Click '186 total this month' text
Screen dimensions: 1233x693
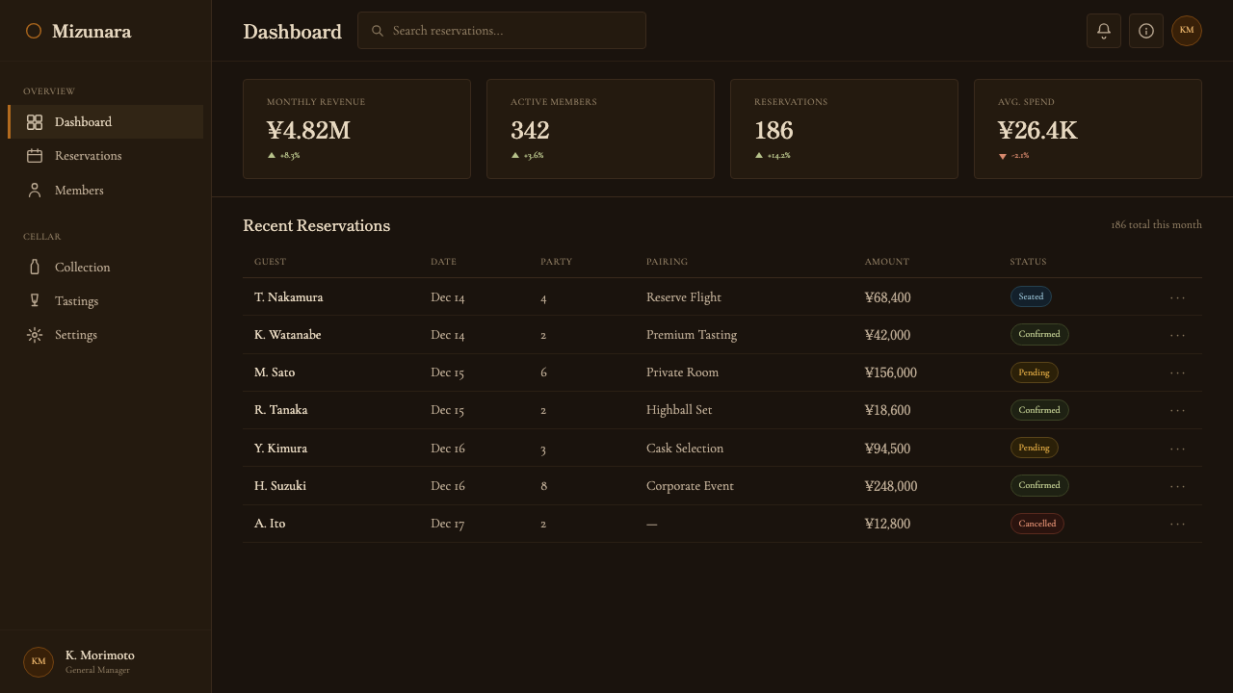point(1156,224)
